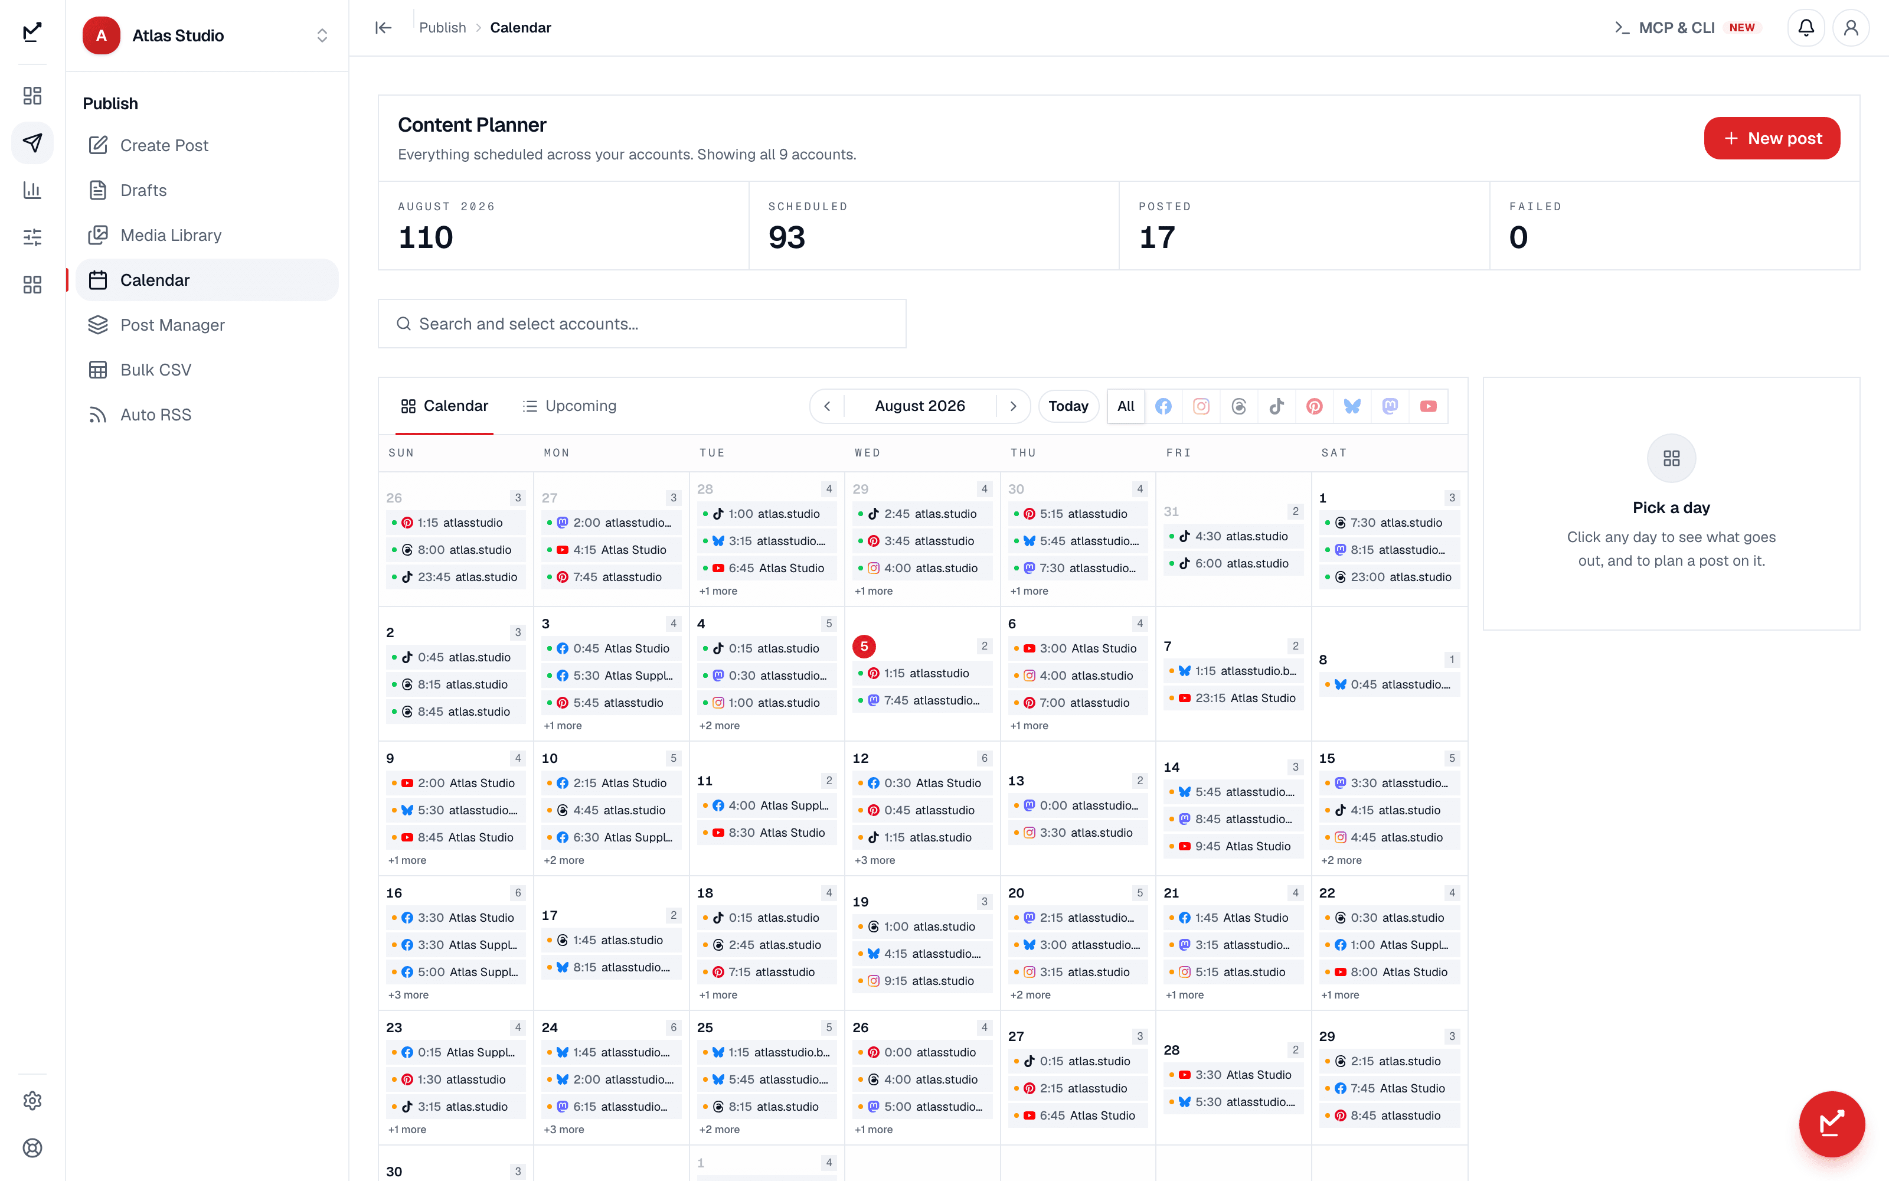Open Auto RSS in sidebar
The height and width of the screenshot is (1181, 1889).
click(207, 415)
